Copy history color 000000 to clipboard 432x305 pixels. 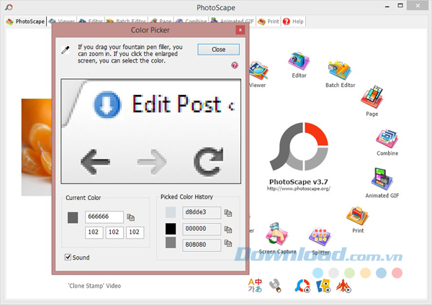[x=228, y=229]
